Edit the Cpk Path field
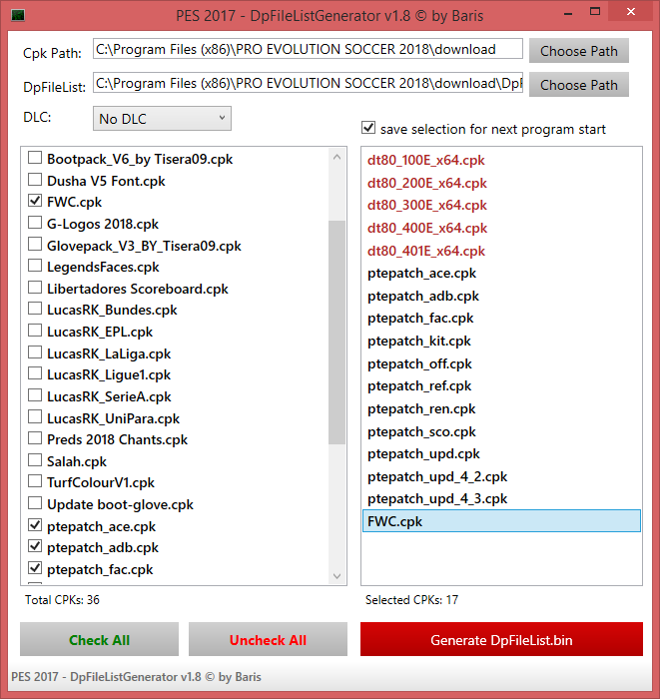Screen dimensions: 660x699 point(308,49)
